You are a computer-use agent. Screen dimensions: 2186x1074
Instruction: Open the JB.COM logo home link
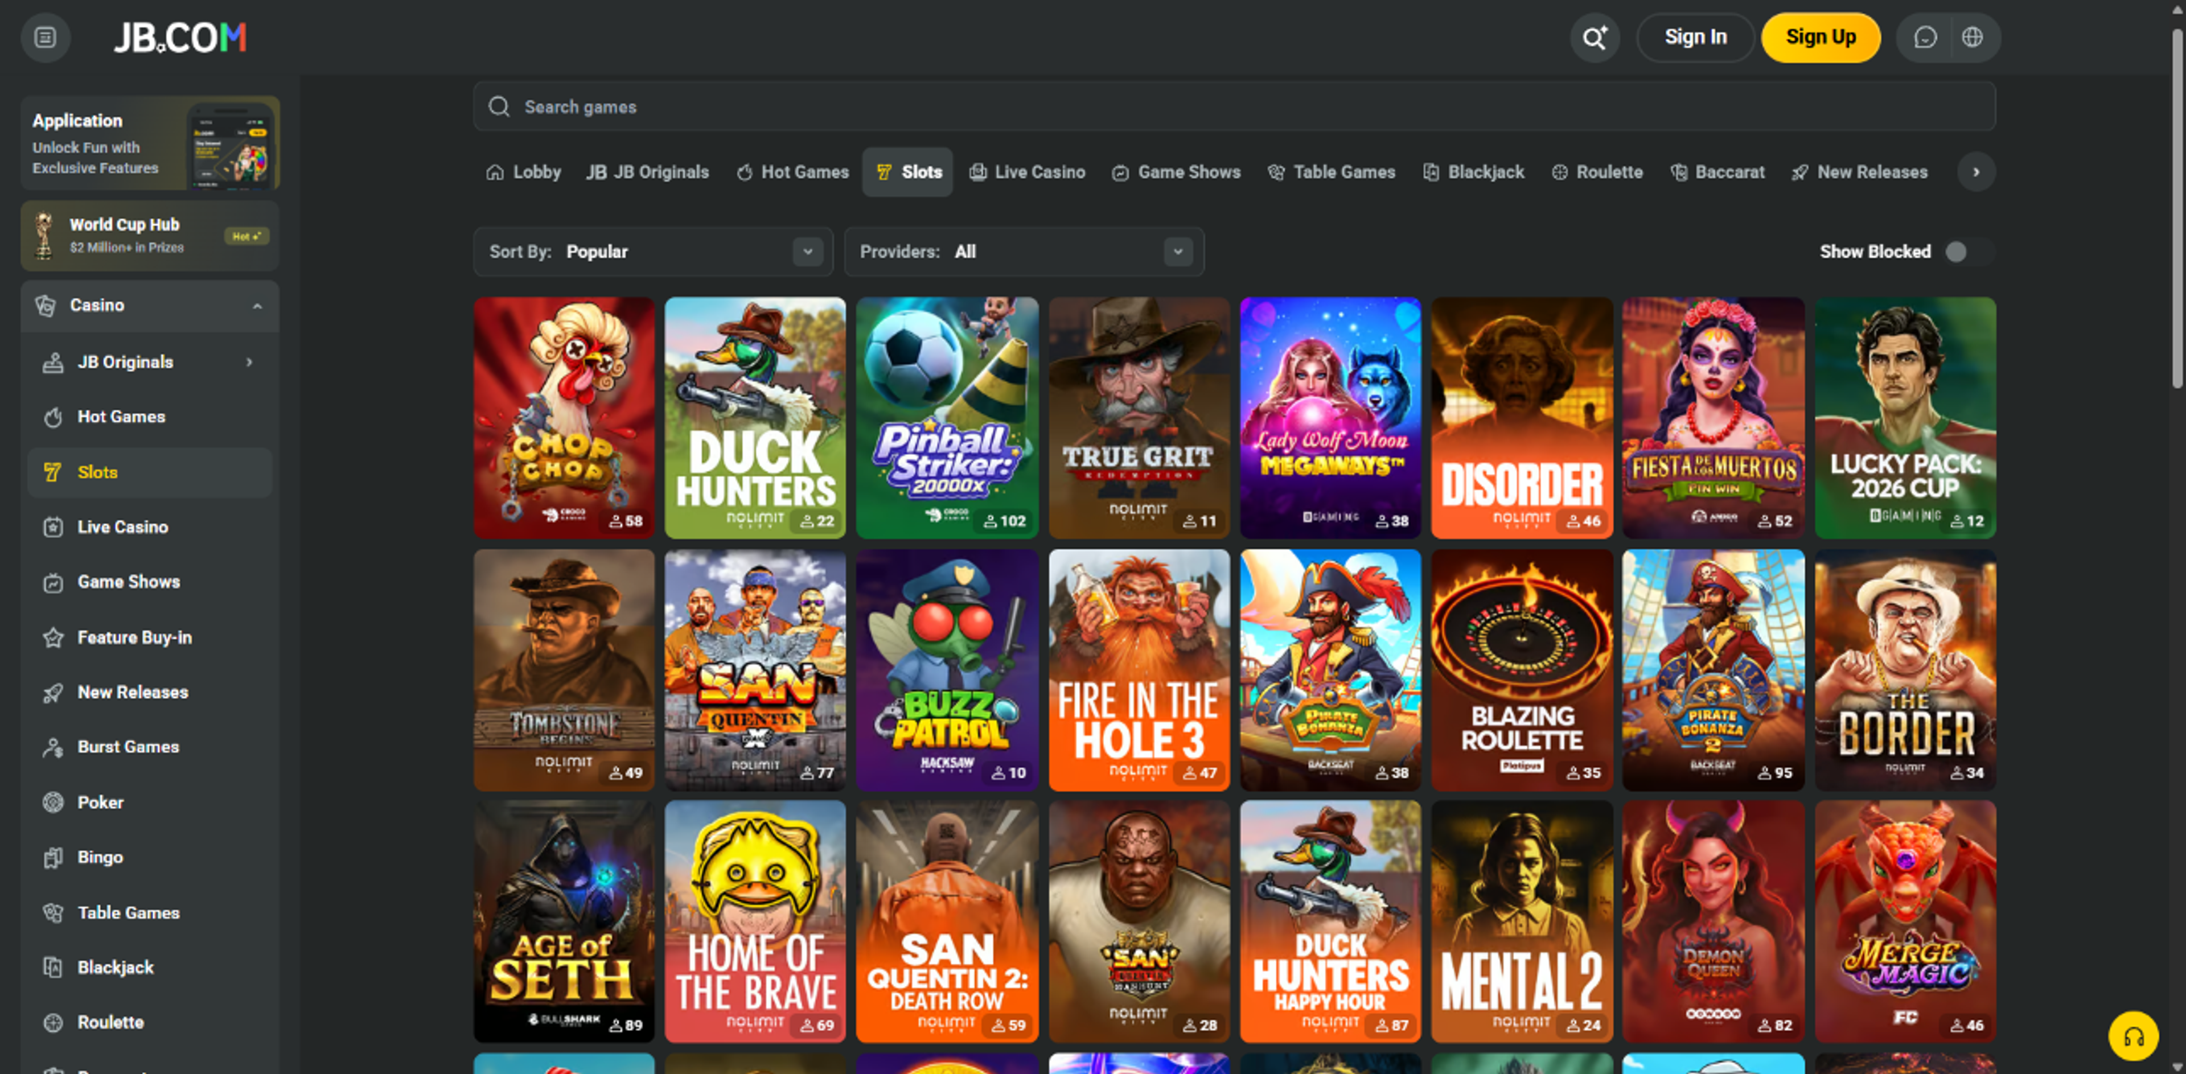click(x=180, y=38)
